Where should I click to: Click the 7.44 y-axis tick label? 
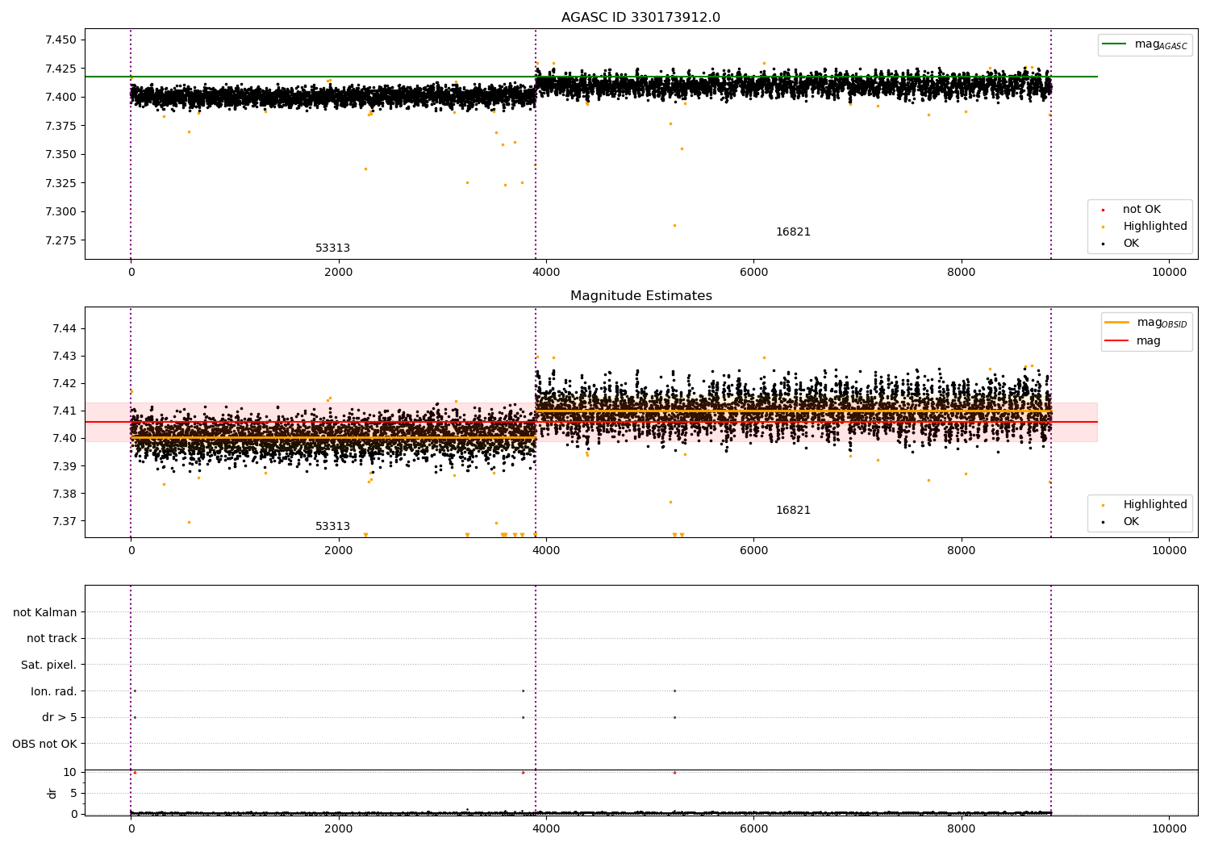coord(65,328)
